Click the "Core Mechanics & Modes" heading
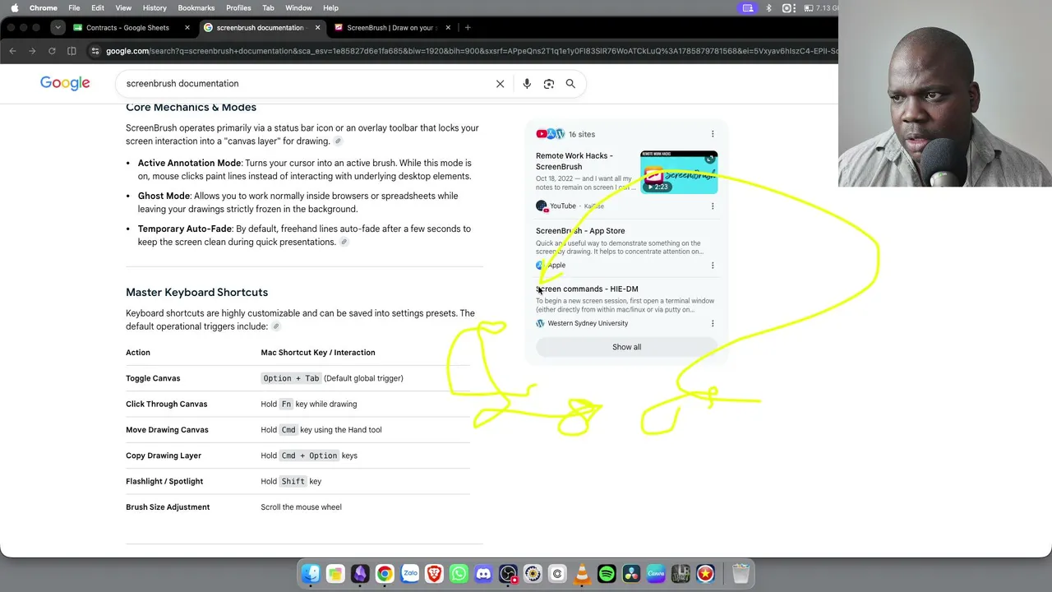1052x592 pixels. 191,108
